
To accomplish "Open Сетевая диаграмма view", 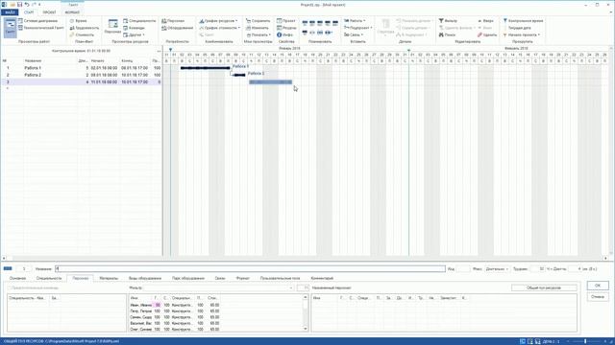I will click(x=37, y=21).
